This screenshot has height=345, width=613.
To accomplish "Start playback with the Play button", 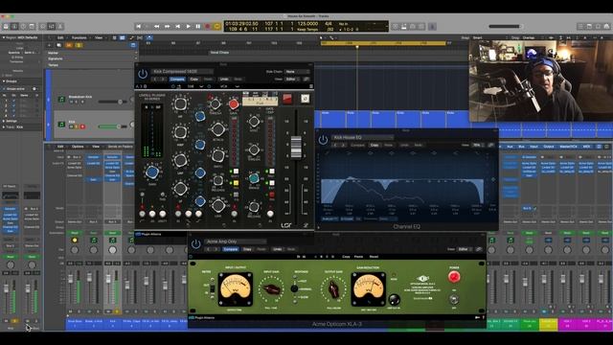I will pyautogui.click(x=188, y=26).
